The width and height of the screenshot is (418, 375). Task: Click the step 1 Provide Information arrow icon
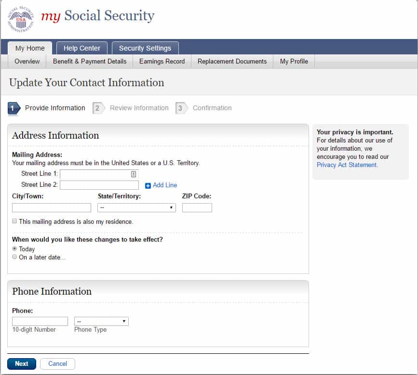(x=14, y=108)
